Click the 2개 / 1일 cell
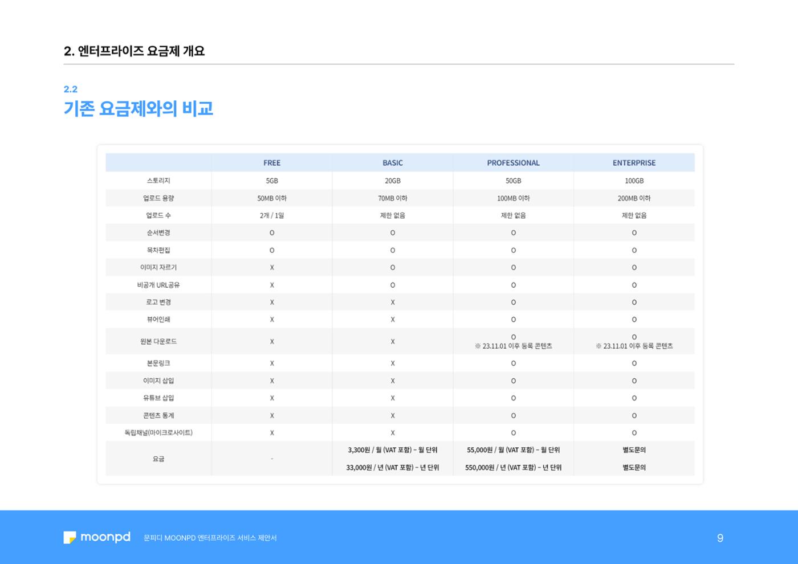 tap(272, 215)
